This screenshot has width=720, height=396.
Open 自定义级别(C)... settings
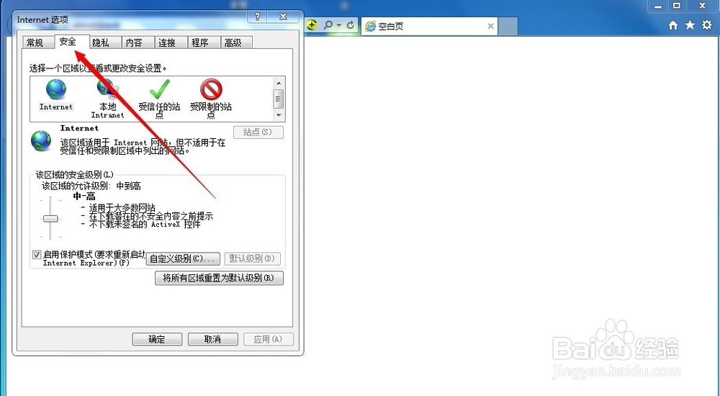point(183,258)
